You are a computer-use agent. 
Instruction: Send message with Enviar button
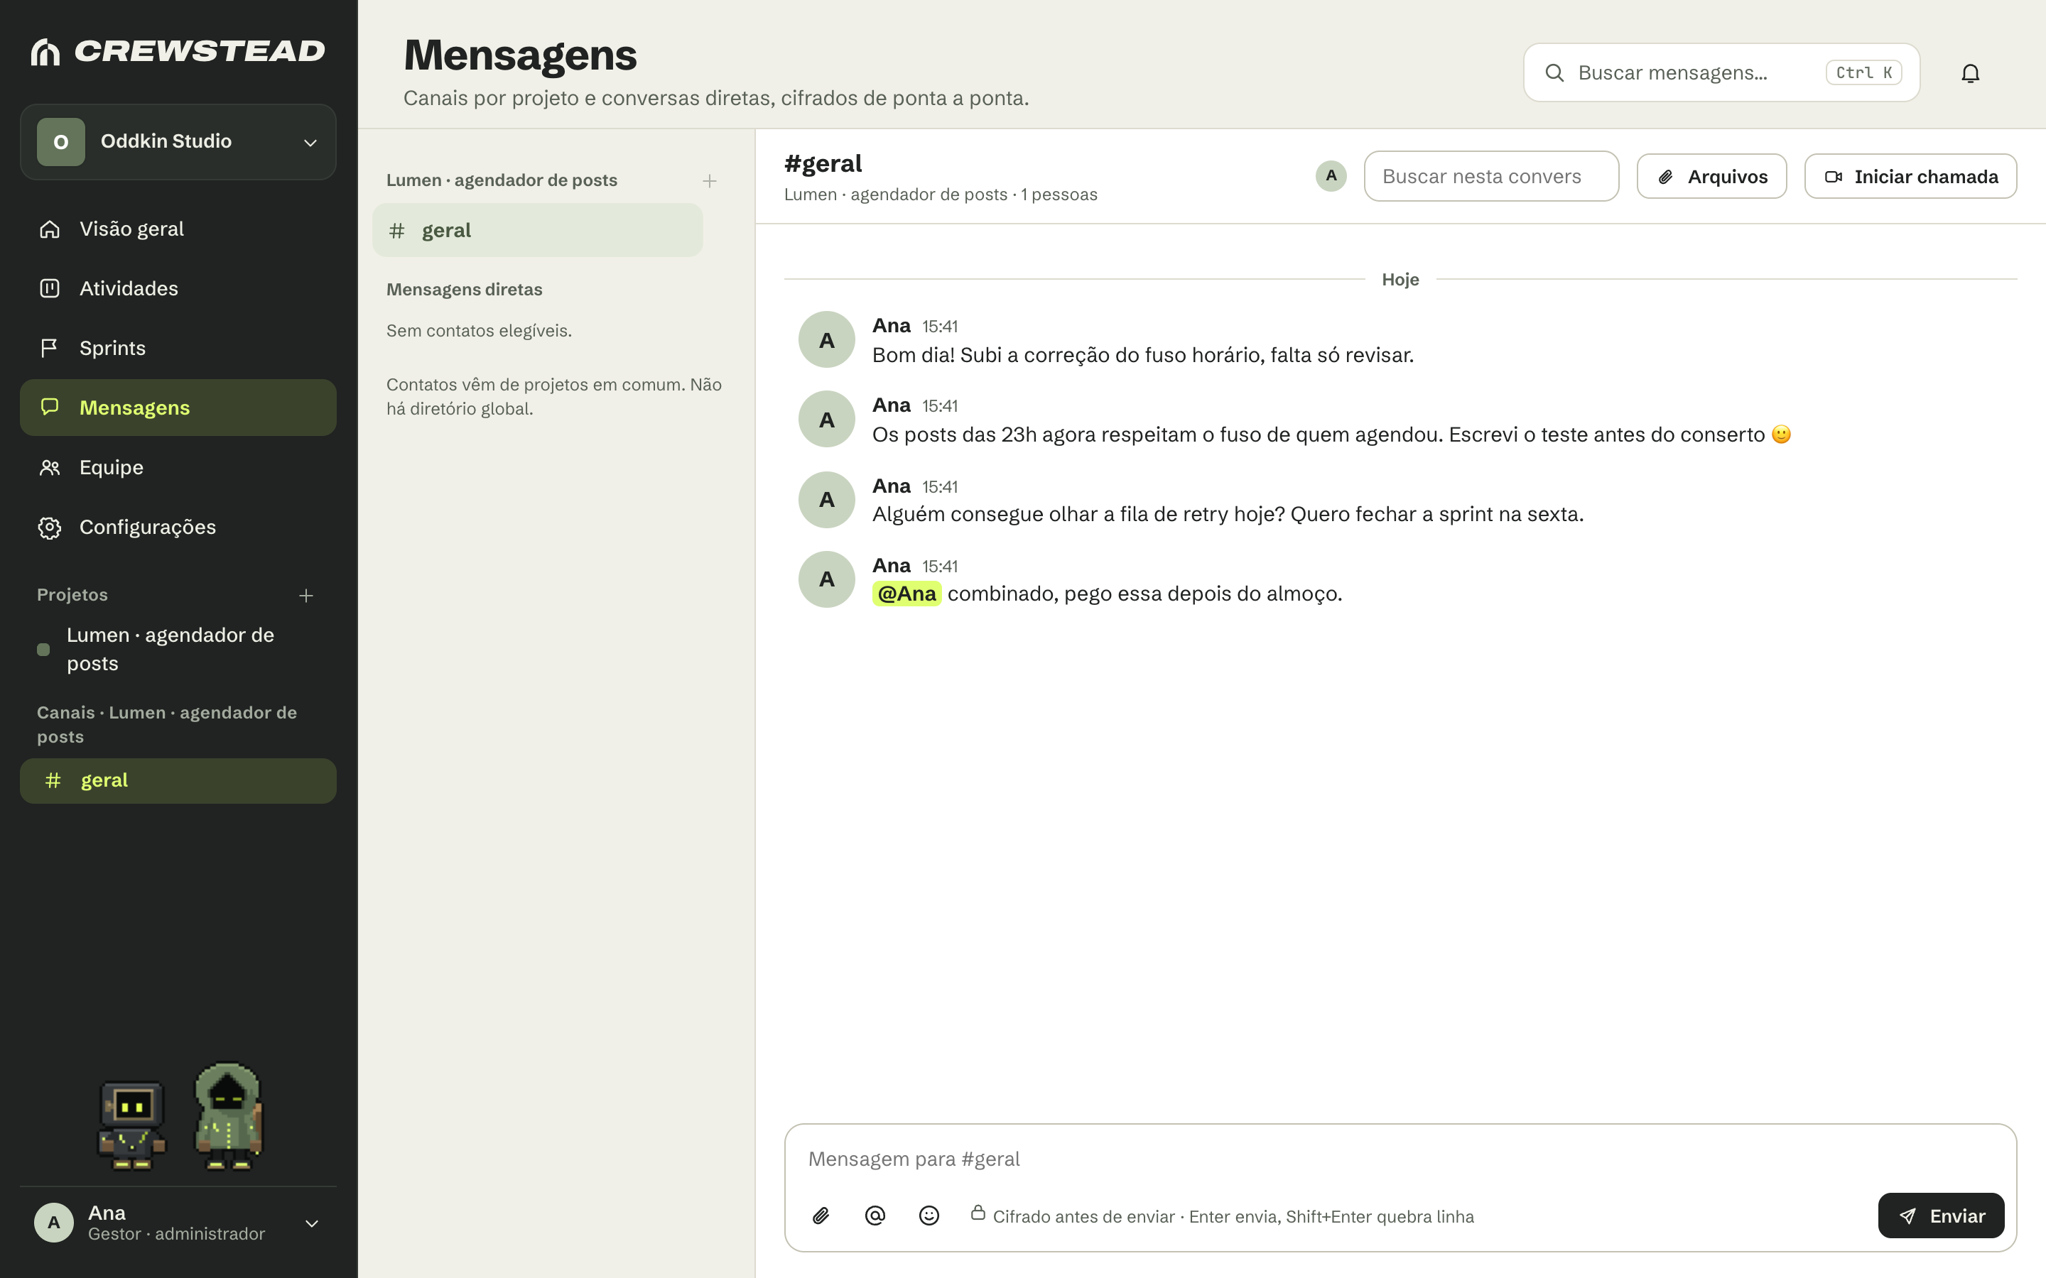coord(1940,1216)
